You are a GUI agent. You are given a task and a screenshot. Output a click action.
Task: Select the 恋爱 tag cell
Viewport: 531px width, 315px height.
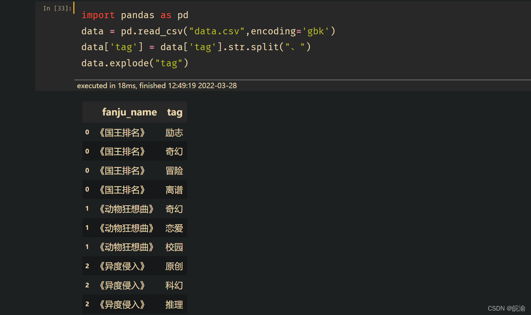pos(174,228)
